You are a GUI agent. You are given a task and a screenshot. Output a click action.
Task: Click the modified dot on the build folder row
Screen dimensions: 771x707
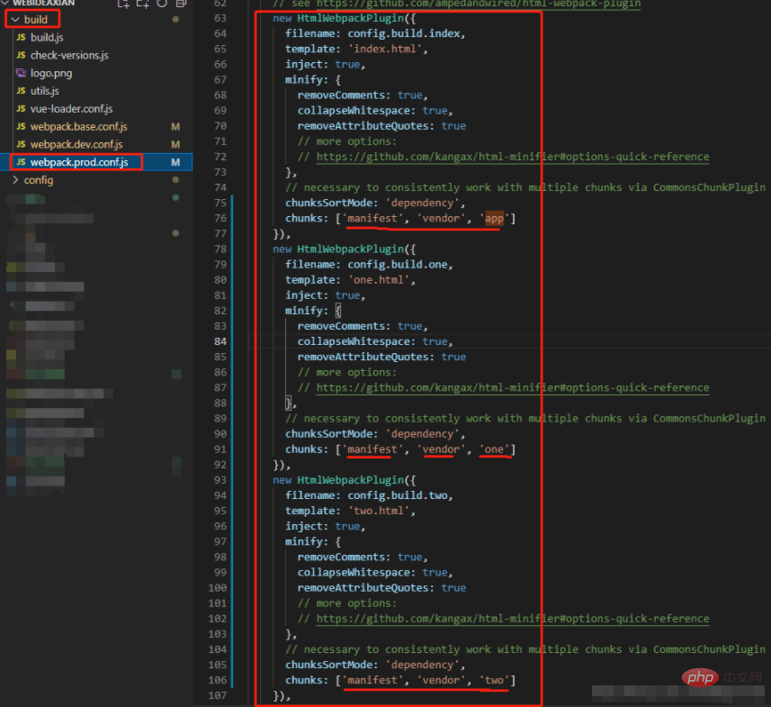175,20
